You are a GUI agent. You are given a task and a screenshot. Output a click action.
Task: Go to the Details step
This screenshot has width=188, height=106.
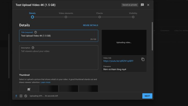pyautogui.click(x=32, y=15)
